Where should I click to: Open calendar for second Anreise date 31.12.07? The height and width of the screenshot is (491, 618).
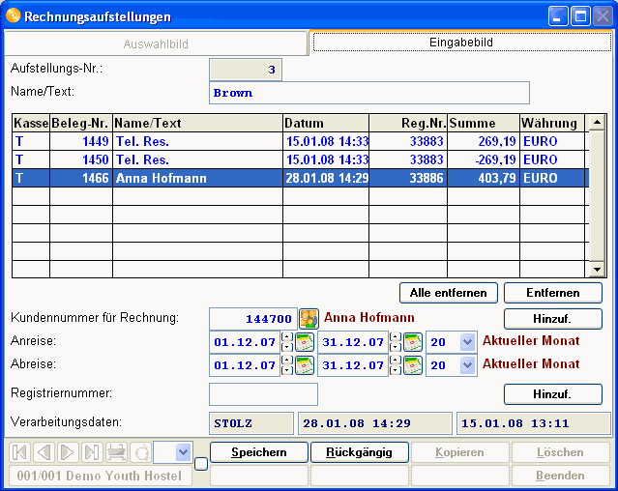[413, 342]
